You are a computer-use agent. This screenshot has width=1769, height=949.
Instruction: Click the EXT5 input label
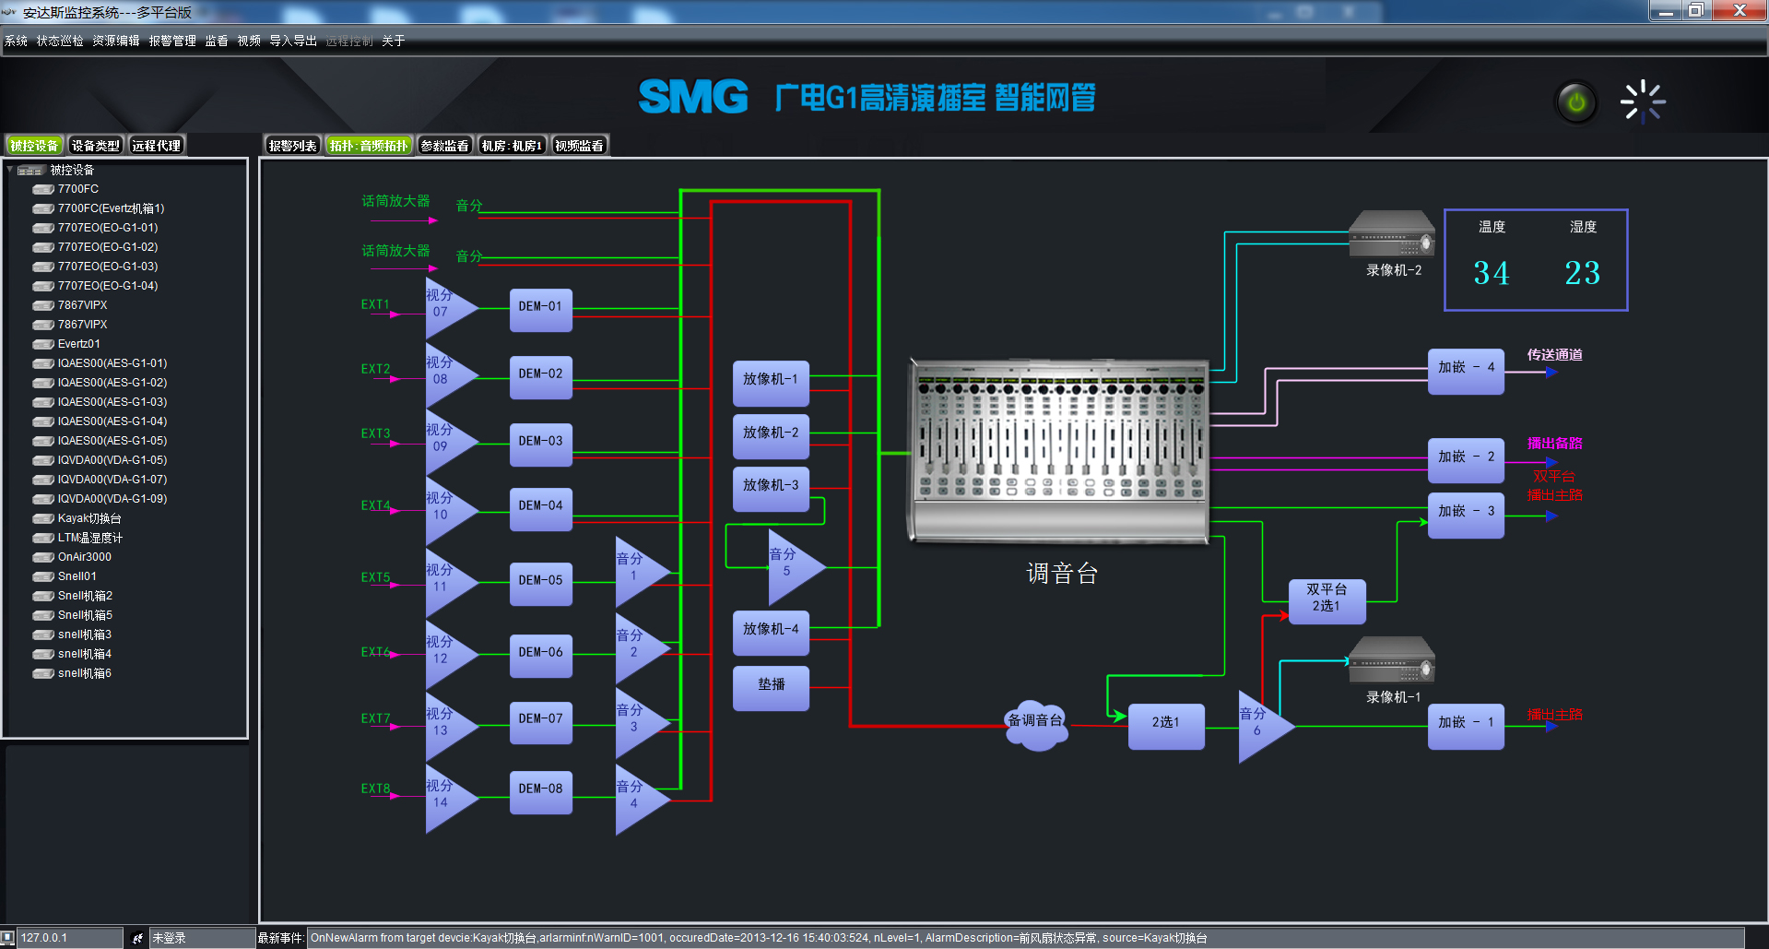click(x=375, y=577)
